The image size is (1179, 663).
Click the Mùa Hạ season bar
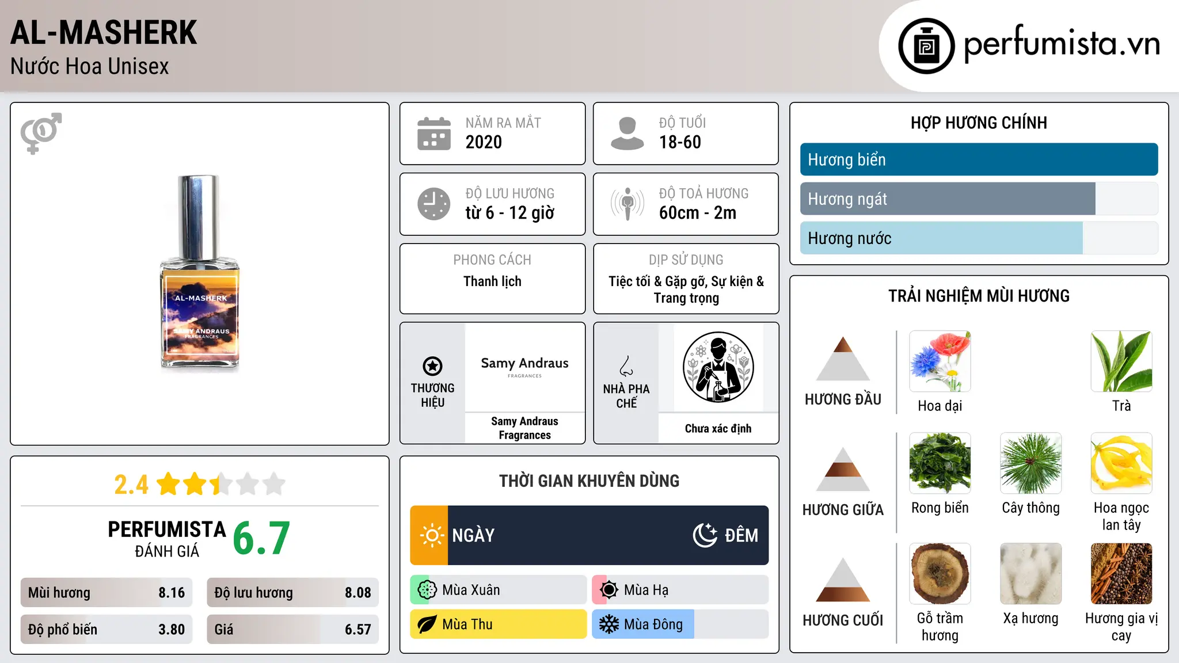[680, 590]
